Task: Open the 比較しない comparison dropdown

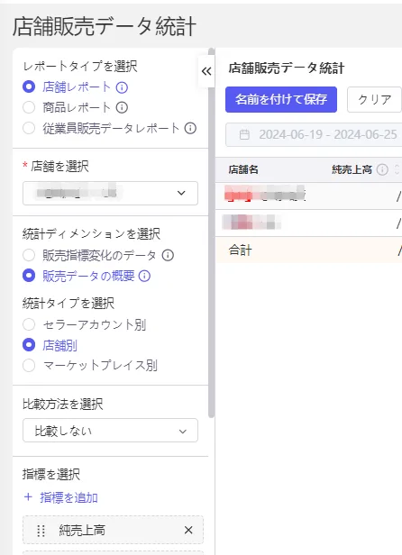Action: coord(110,431)
